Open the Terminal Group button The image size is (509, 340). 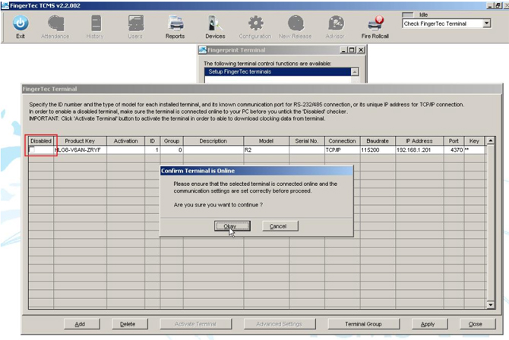pyautogui.click(x=364, y=324)
